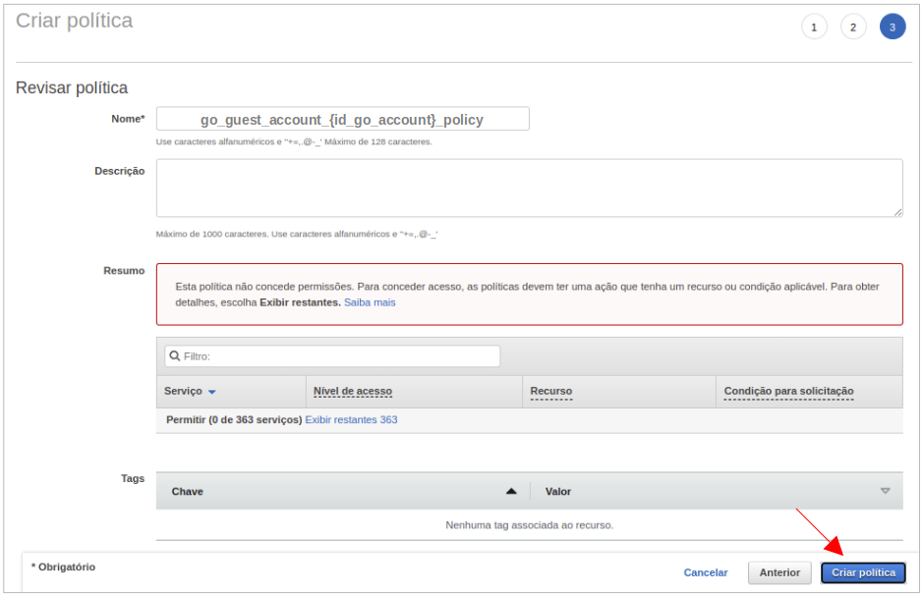Screen dimensions: 923x595
Task: Click the Descrição text area
Action: [529, 188]
